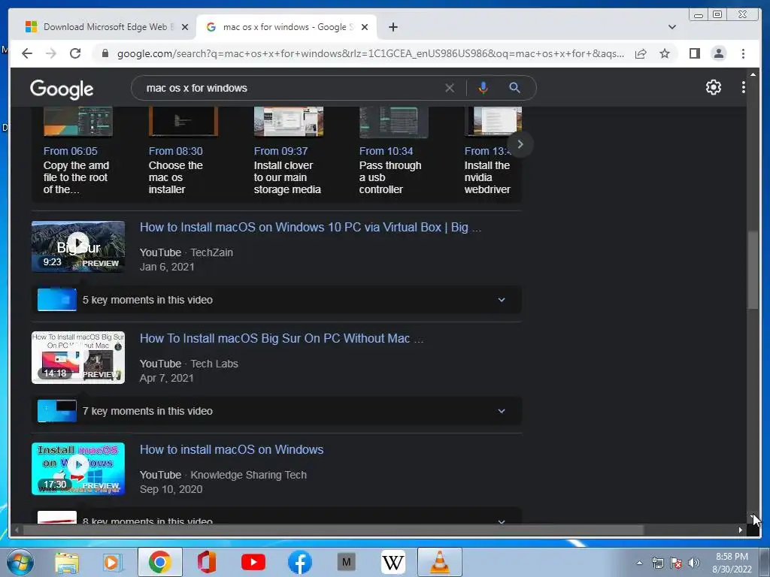This screenshot has width=770, height=577.
Task: Open thumbnail above 'Install clover'
Action: (x=288, y=122)
